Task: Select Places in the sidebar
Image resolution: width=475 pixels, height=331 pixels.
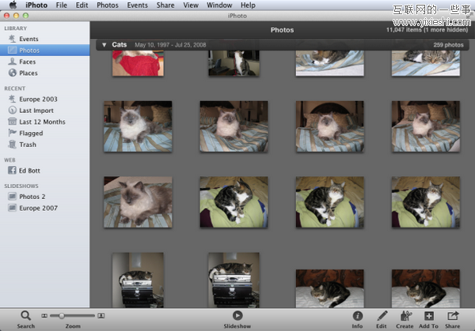Action: pos(28,73)
